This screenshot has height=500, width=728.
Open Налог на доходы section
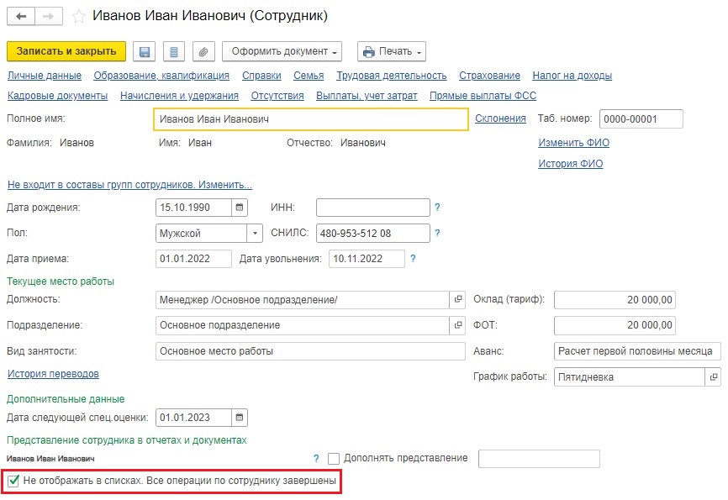[572, 76]
